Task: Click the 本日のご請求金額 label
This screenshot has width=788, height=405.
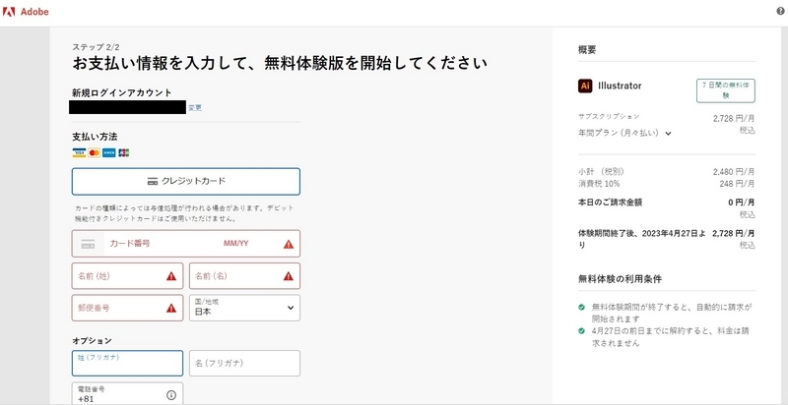Action: (x=610, y=202)
